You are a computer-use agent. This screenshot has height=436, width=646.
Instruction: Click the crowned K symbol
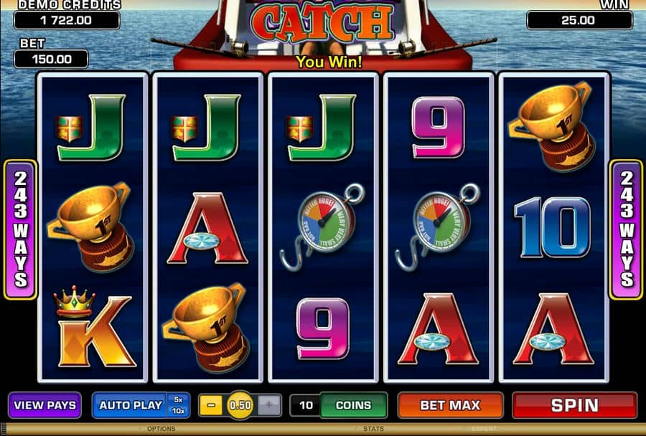point(93,326)
